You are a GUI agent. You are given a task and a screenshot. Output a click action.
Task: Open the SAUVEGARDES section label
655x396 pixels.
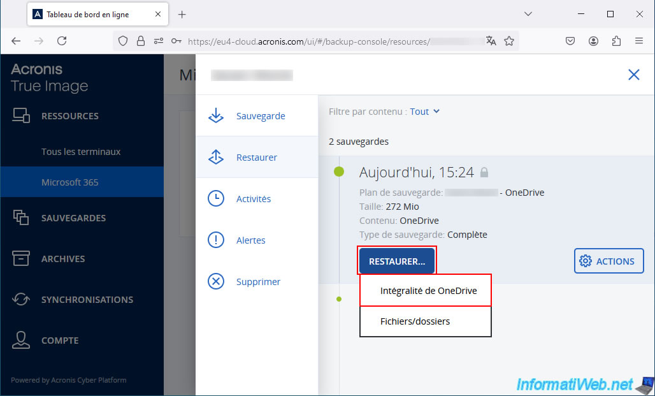73,218
